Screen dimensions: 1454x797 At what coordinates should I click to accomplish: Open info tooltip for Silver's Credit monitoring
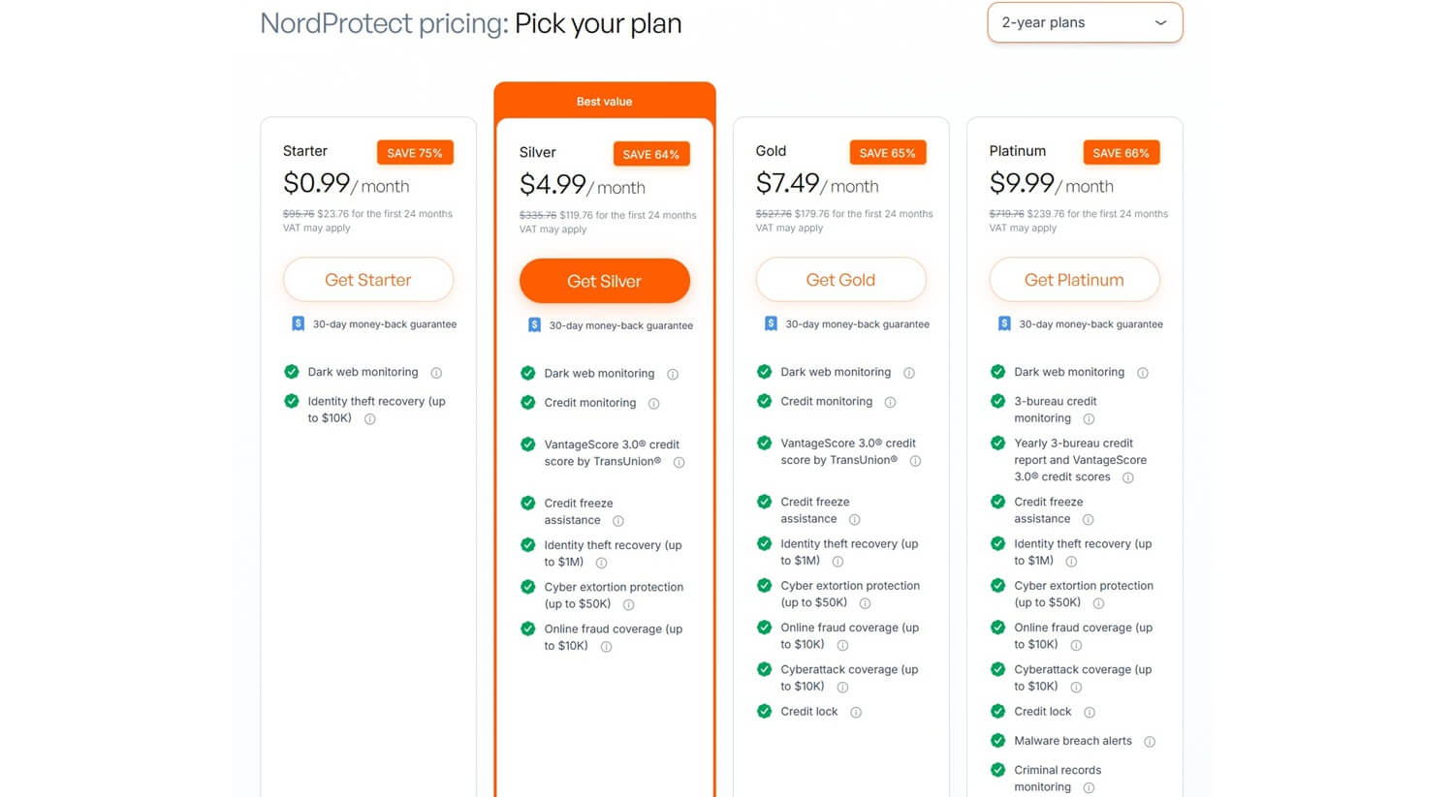655,404
